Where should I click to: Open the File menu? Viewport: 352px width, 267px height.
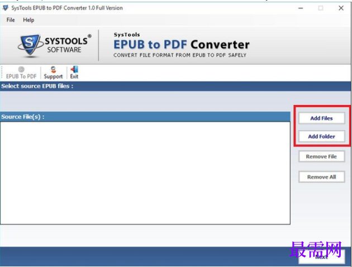pyautogui.click(x=11, y=20)
